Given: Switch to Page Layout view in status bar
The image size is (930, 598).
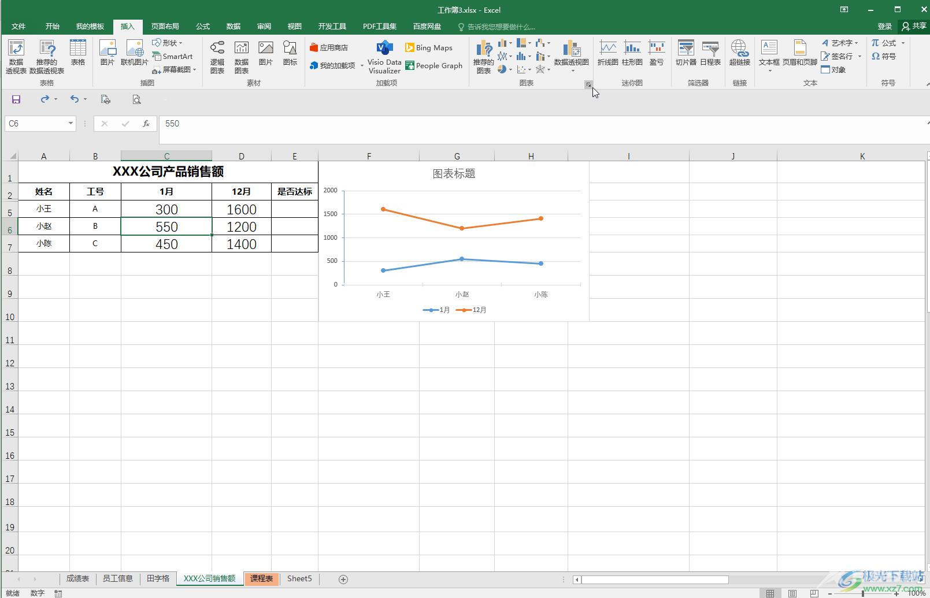Looking at the screenshot, I should tap(792, 593).
